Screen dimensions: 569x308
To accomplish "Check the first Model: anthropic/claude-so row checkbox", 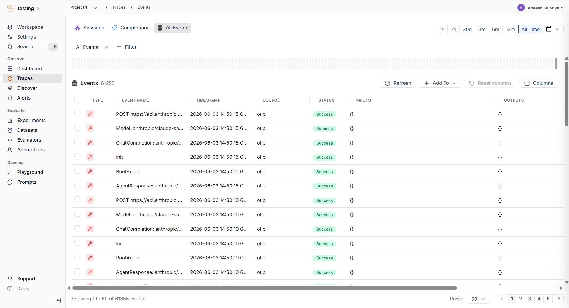I will tap(77, 128).
